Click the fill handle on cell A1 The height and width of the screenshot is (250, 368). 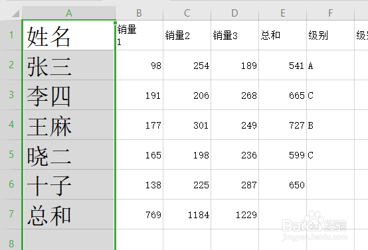(x=115, y=23)
